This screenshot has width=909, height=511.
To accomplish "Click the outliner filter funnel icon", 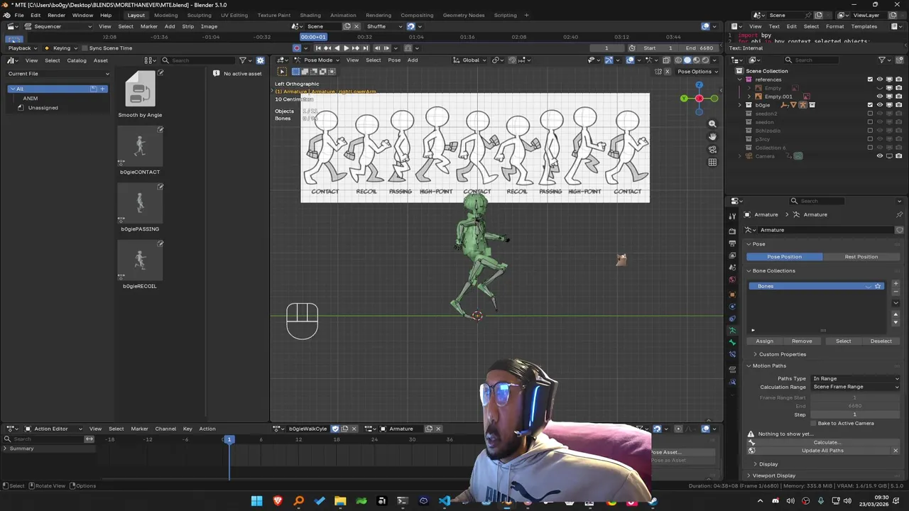I will (x=882, y=60).
